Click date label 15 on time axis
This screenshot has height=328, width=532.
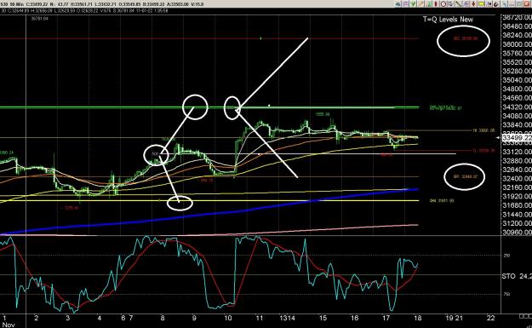(323, 318)
